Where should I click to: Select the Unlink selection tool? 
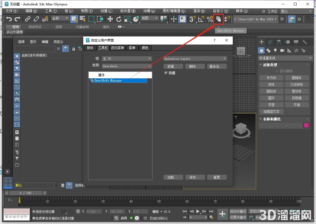[36, 19]
